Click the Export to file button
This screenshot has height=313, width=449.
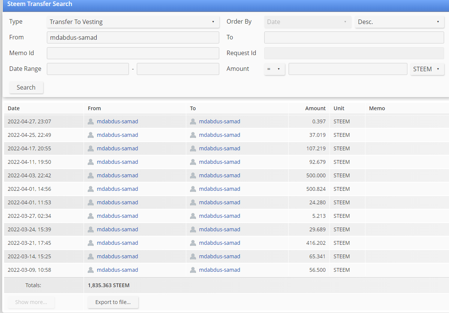tap(113, 302)
